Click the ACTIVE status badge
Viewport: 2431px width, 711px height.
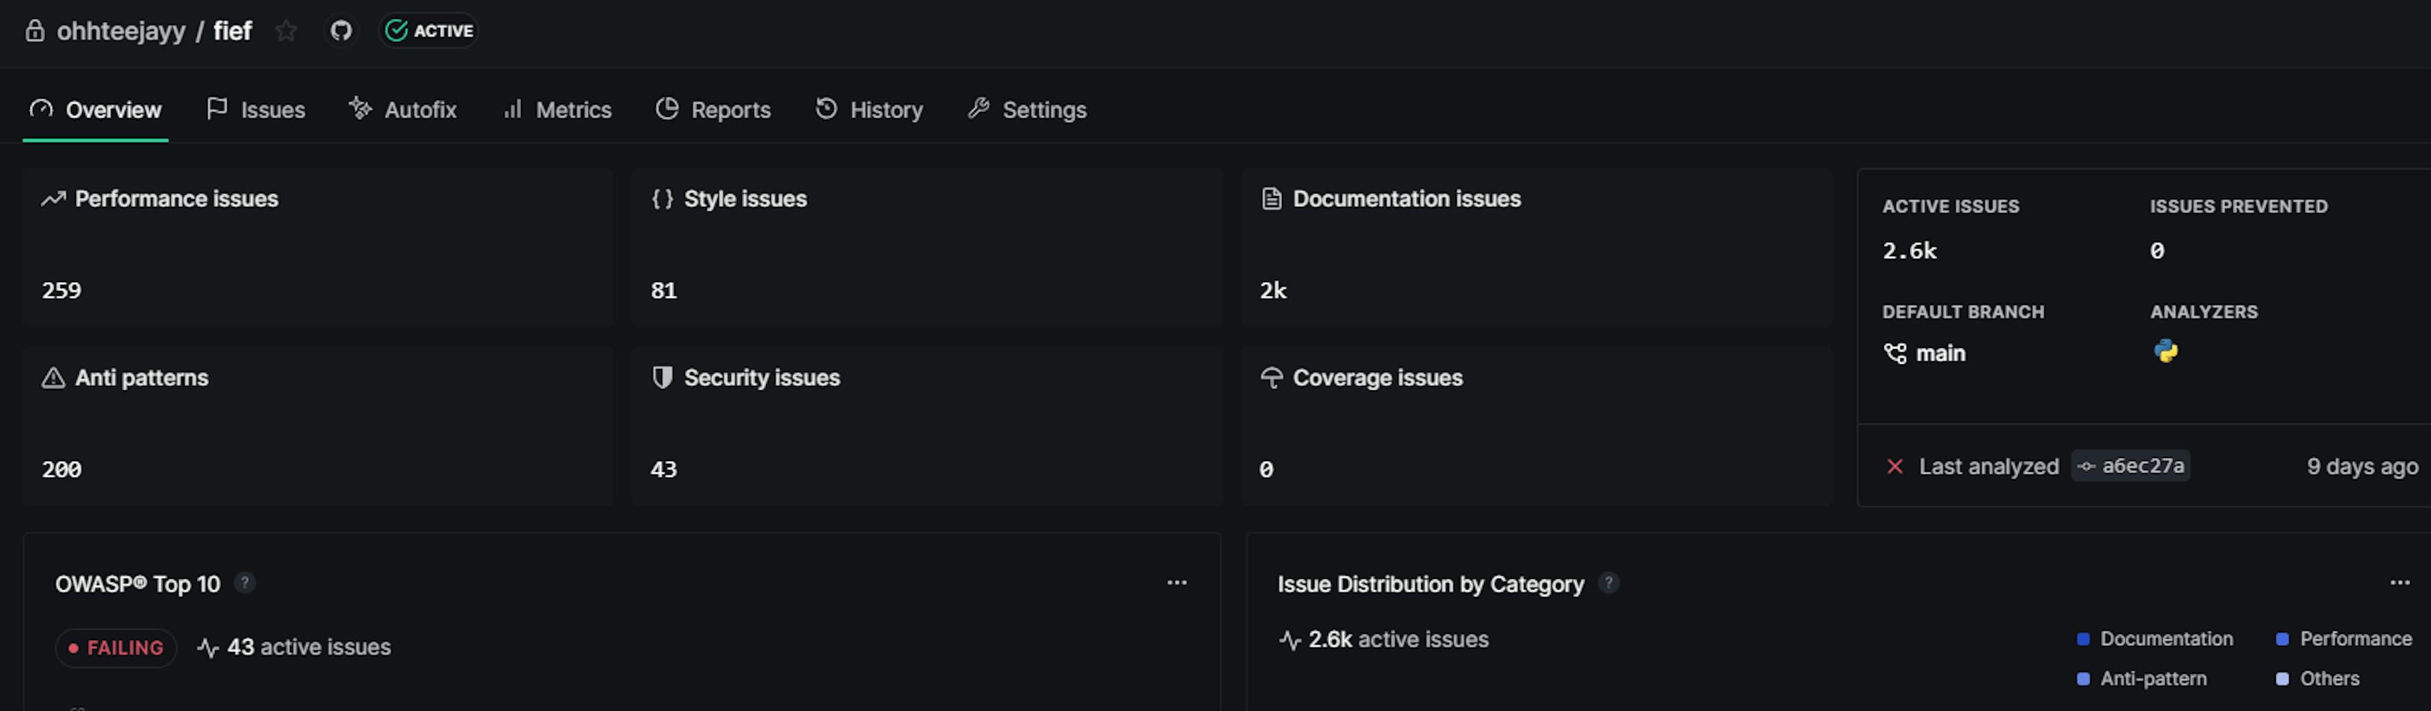pos(429,31)
